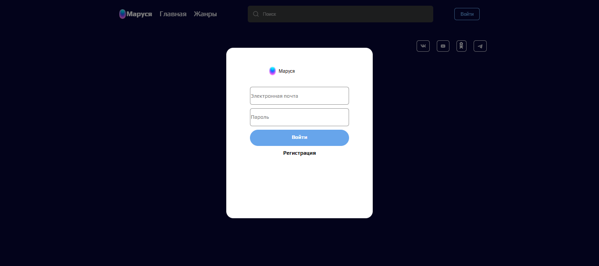Expand the Жанры genres list
Image resolution: width=599 pixels, height=266 pixels.
[x=205, y=14]
